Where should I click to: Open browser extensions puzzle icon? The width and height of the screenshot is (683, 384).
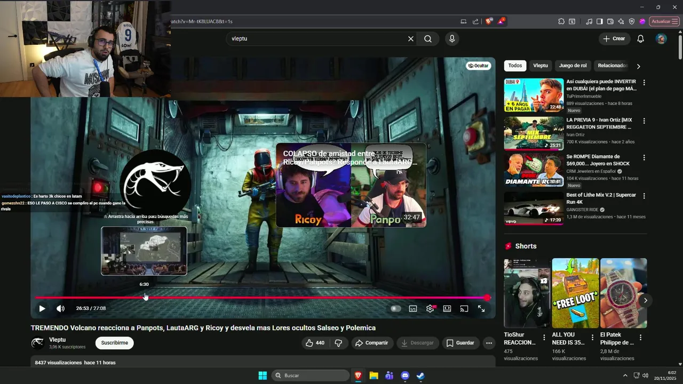(x=561, y=21)
